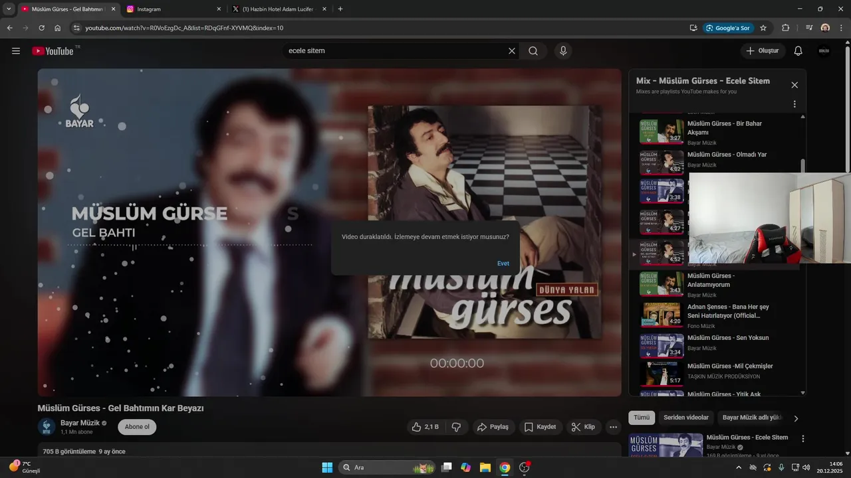Show hidden system tray icons chevron
This screenshot has width=851, height=478.
pos(739,467)
